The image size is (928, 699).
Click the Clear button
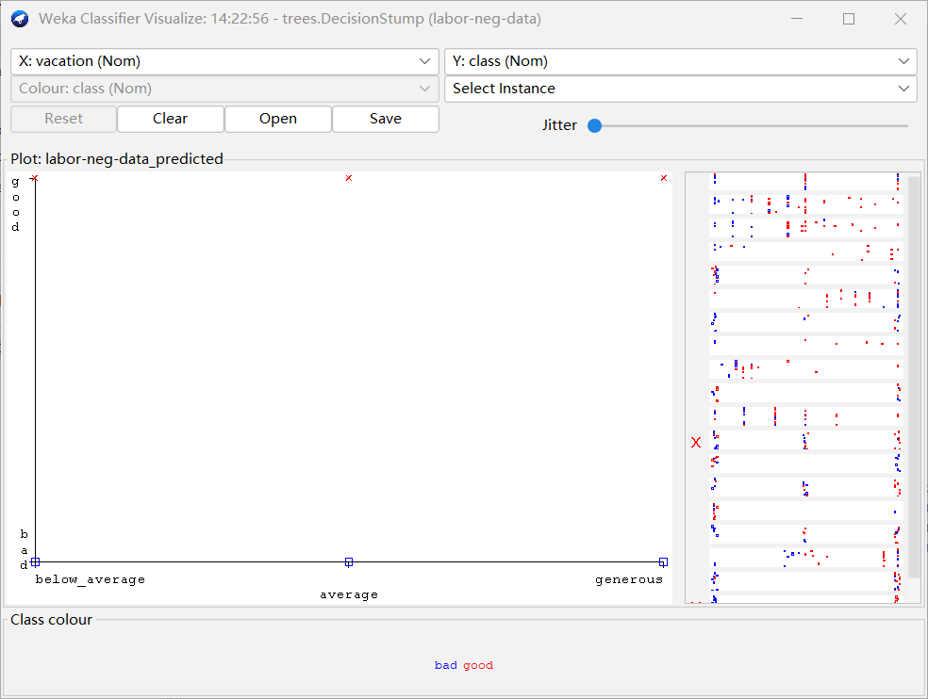coord(171,119)
